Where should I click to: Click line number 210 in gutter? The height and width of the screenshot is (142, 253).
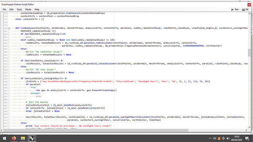[5, 117]
